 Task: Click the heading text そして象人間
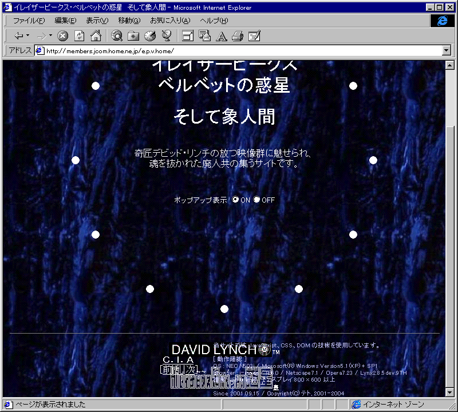224,116
